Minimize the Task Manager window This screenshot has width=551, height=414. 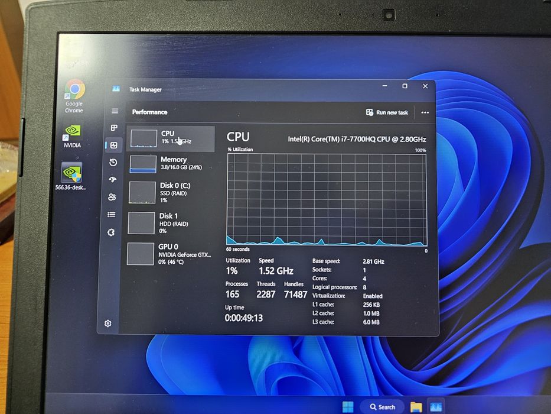click(385, 86)
